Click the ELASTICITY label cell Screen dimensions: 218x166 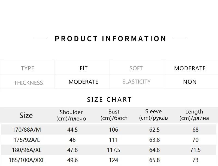137,82
